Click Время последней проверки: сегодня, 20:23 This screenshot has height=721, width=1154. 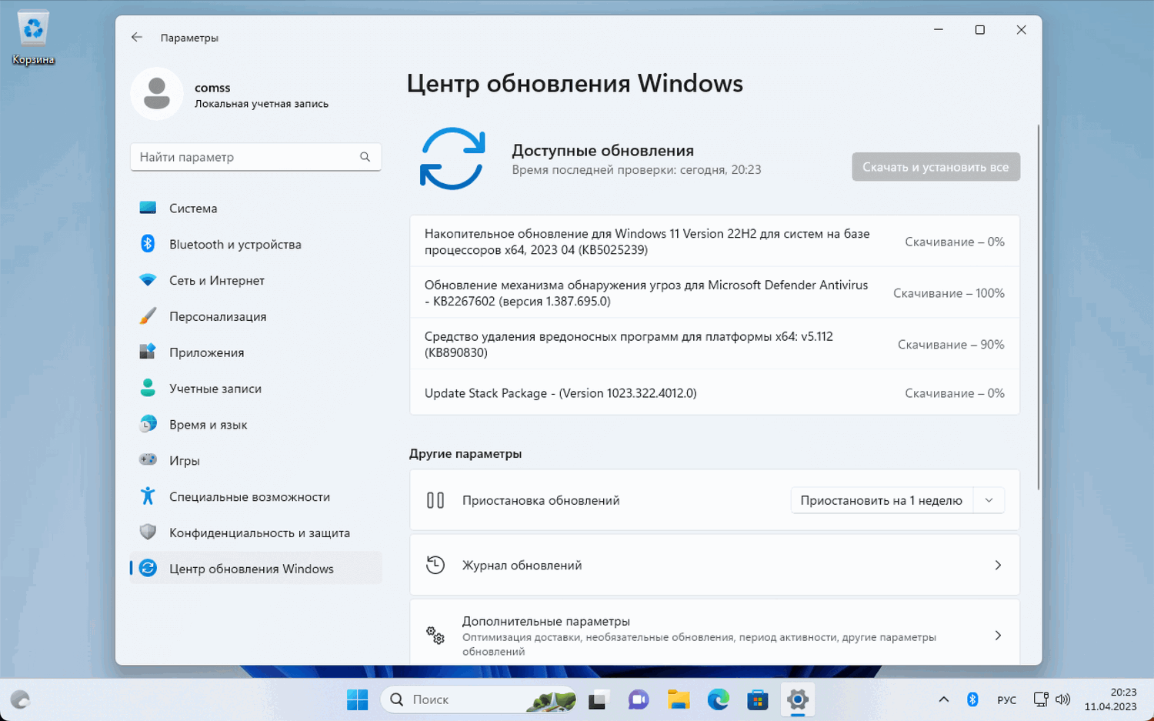click(x=637, y=170)
